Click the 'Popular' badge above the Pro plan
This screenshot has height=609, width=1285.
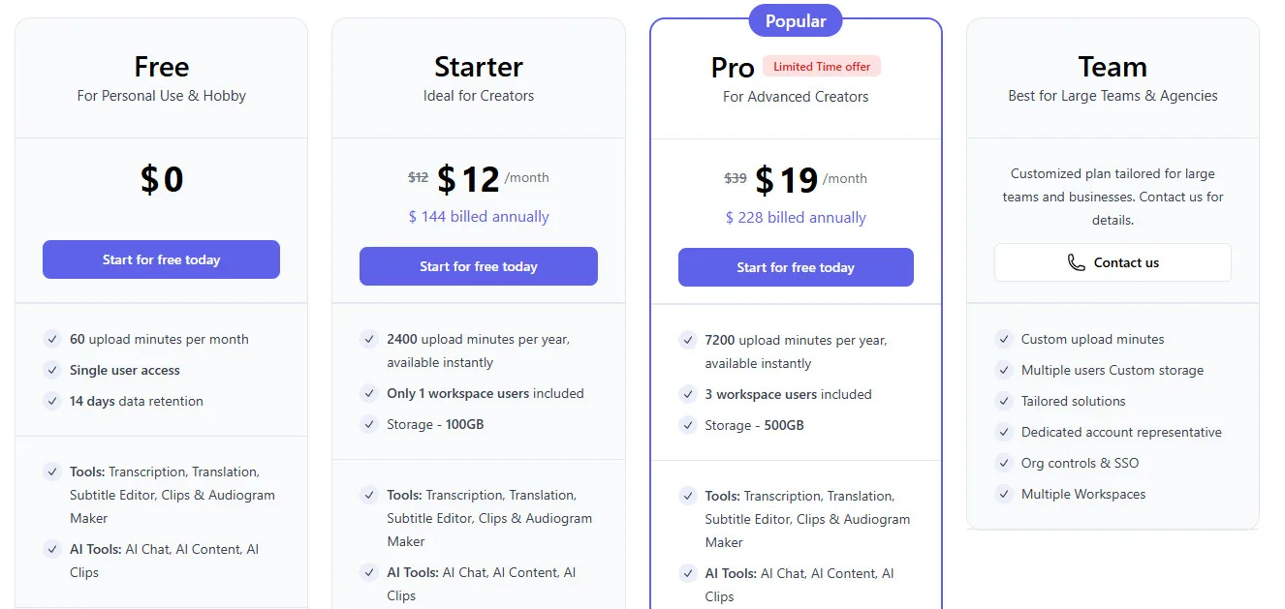(x=795, y=20)
